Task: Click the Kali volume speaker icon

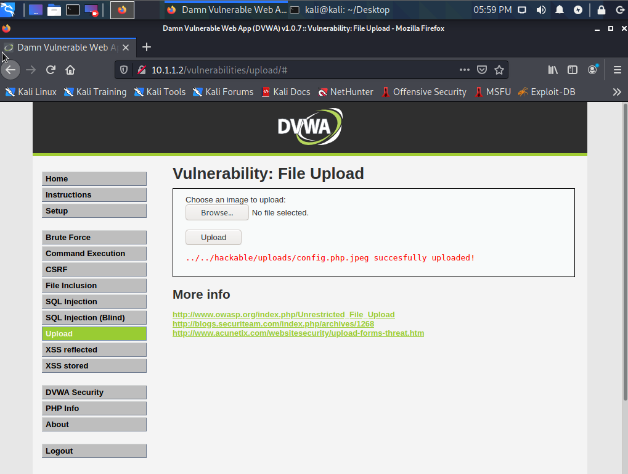Action: tap(540, 10)
